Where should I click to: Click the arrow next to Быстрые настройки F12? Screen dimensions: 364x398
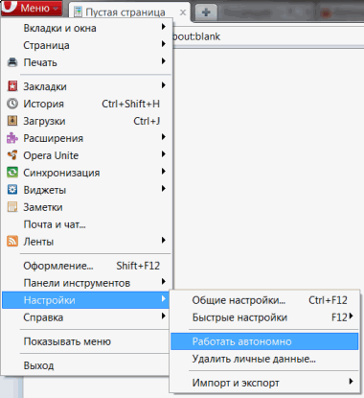(x=352, y=316)
